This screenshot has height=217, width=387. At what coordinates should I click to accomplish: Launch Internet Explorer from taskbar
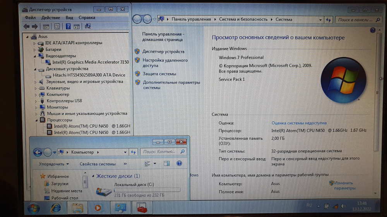pos(56,209)
